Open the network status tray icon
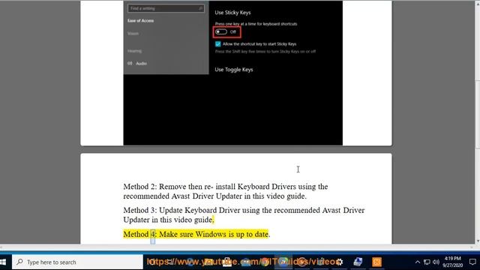 coord(427,262)
